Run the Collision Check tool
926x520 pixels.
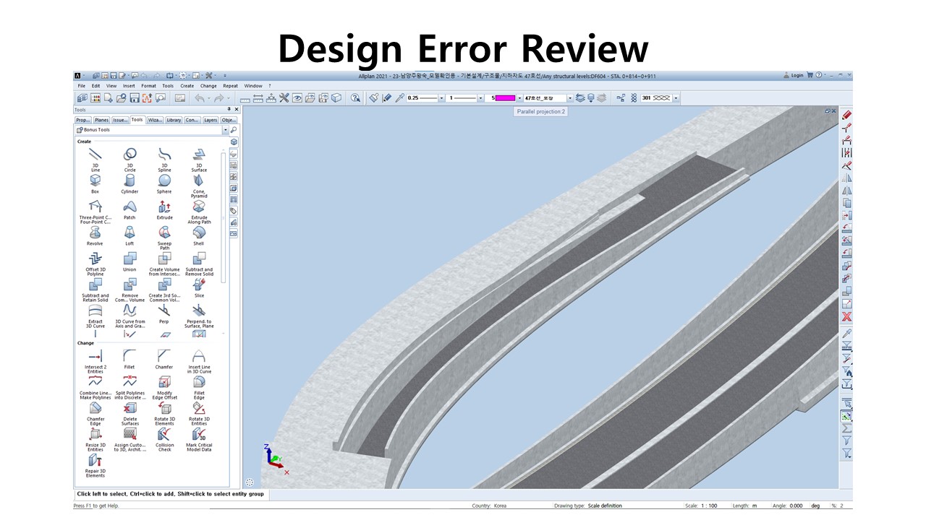pos(164,435)
